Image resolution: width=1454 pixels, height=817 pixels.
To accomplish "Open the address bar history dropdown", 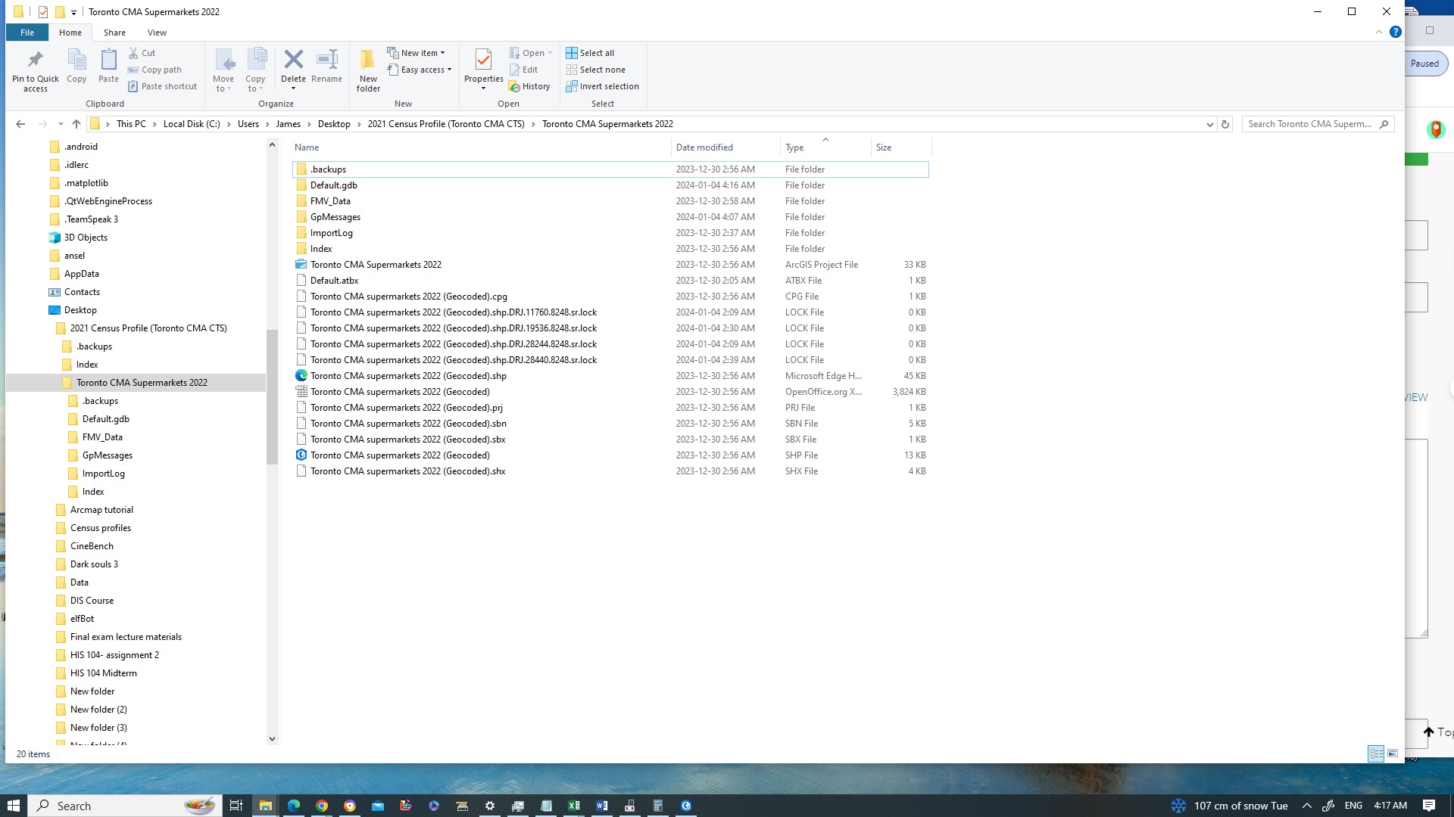I will pos(1209,123).
